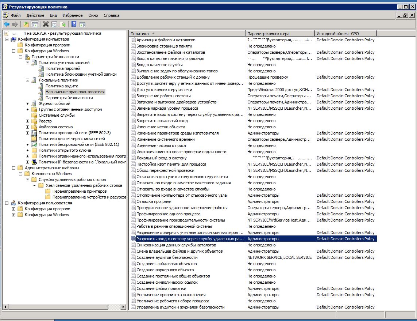Collapse the Локальные политики node

coord(27,80)
